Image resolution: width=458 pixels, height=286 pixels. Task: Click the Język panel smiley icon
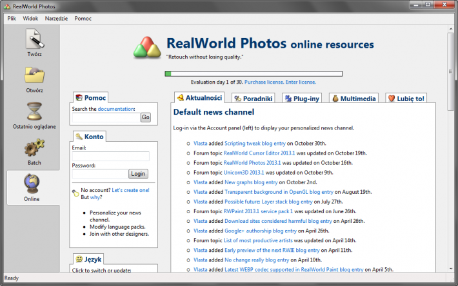(x=79, y=259)
